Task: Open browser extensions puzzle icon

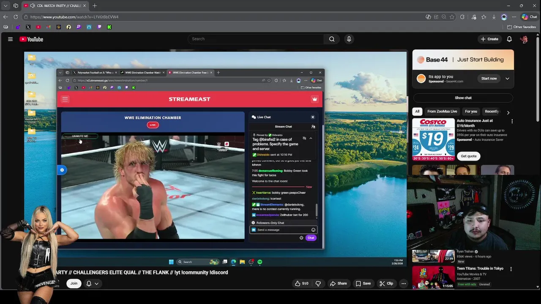Action: pos(462,17)
